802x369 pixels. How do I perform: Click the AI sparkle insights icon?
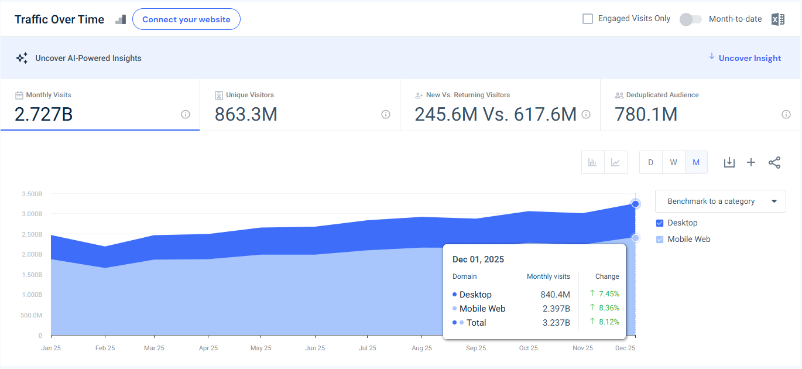(x=22, y=57)
